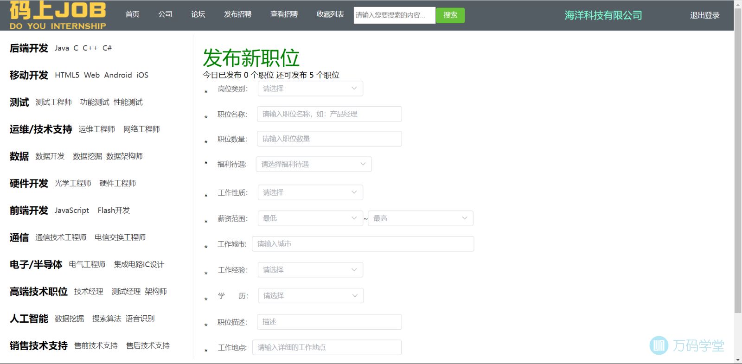Click the scrollbar down arrow
Screen dimensions: 742x364
coord(738,360)
